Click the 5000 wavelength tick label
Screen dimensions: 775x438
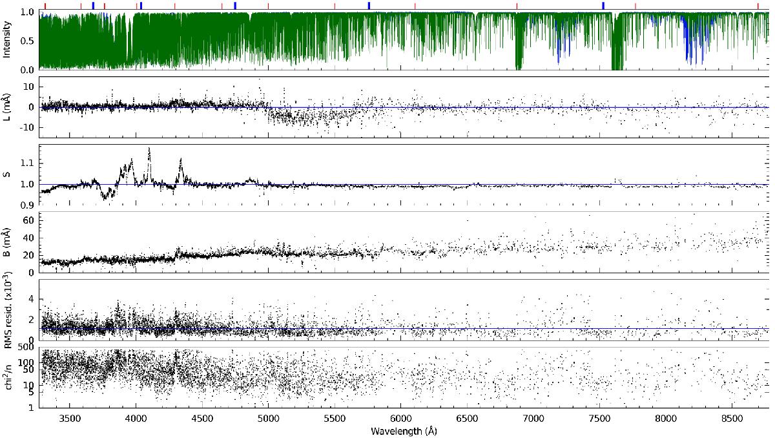268,419
